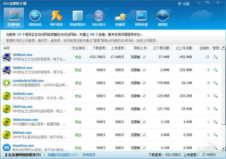Open manage wrench for LiveUpdate360.exe
The width and height of the screenshot is (226, 159).
click(215, 83)
